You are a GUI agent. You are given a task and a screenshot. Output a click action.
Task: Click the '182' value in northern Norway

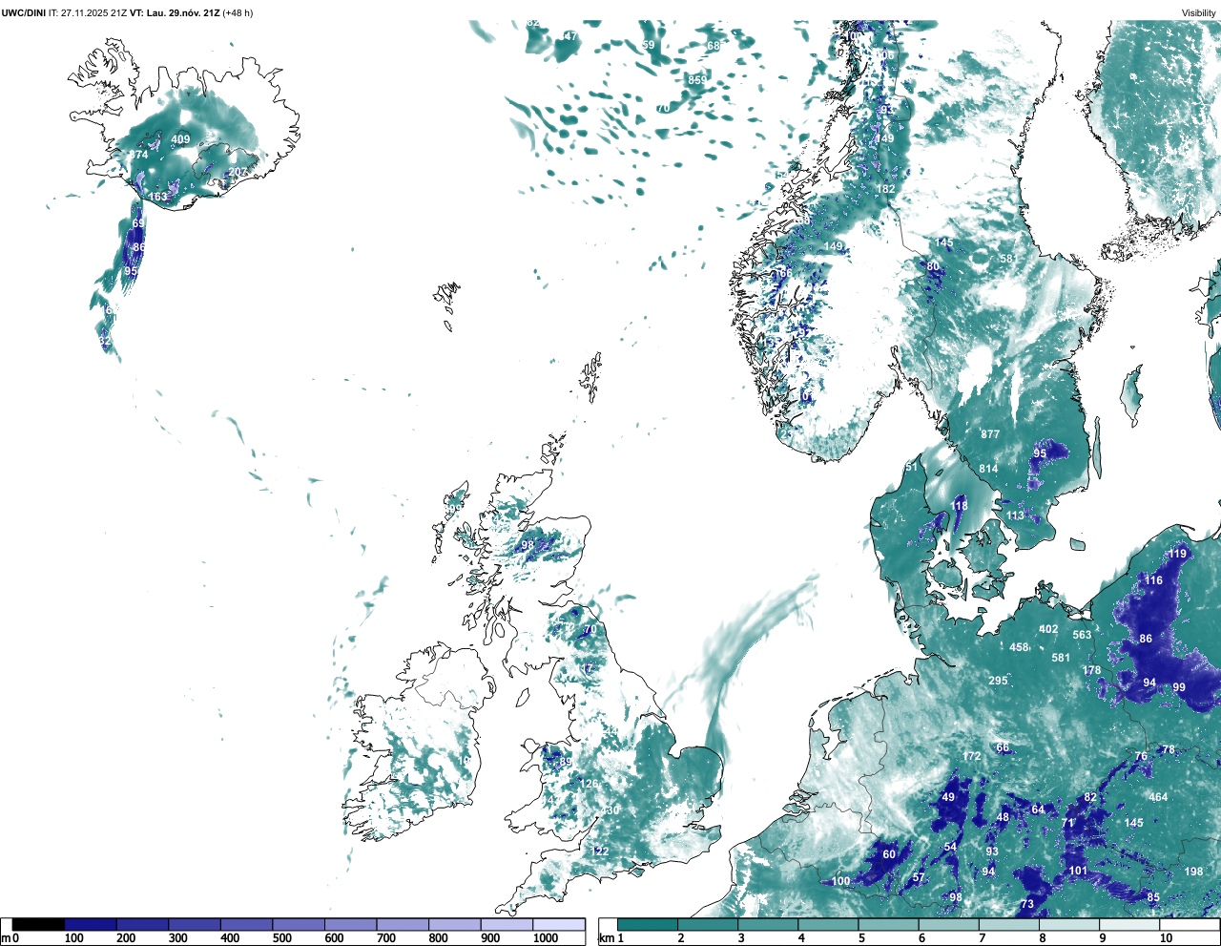[x=886, y=189]
